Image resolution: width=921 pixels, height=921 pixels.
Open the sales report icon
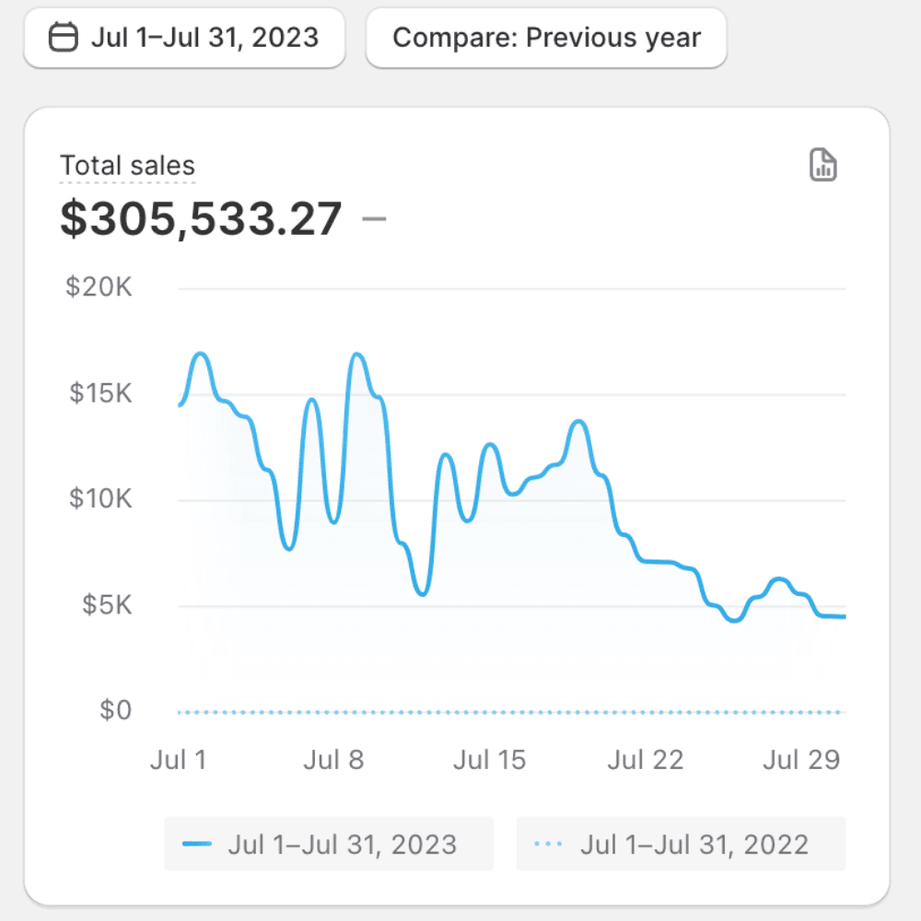(x=822, y=166)
